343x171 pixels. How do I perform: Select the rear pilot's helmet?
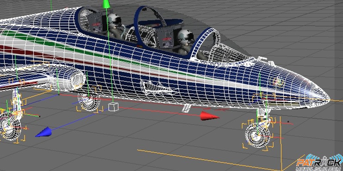point(114,21)
